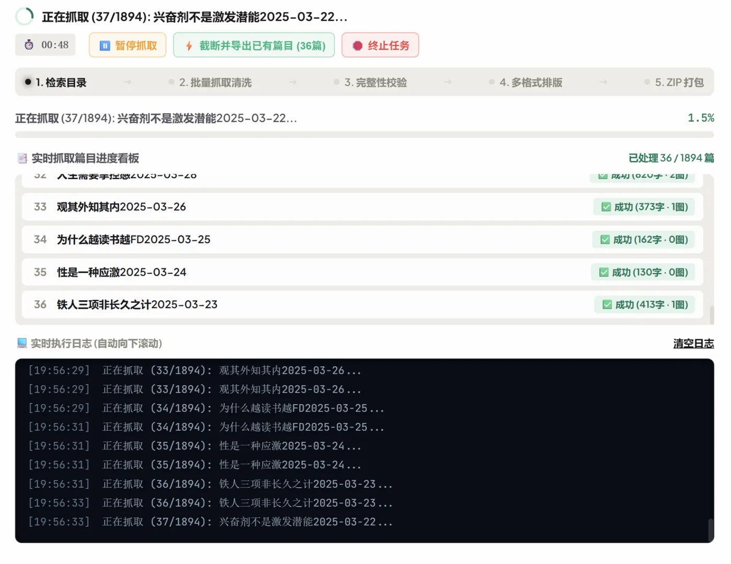Click the crawl progress bar
This screenshot has height=564, width=731.
(364, 135)
